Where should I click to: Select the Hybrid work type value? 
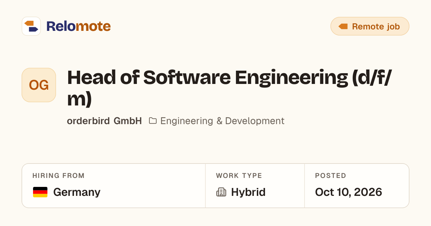248,192
